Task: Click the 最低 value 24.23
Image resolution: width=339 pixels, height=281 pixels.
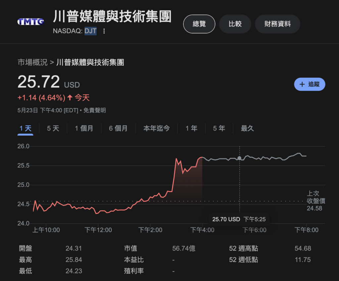Action: point(74,271)
